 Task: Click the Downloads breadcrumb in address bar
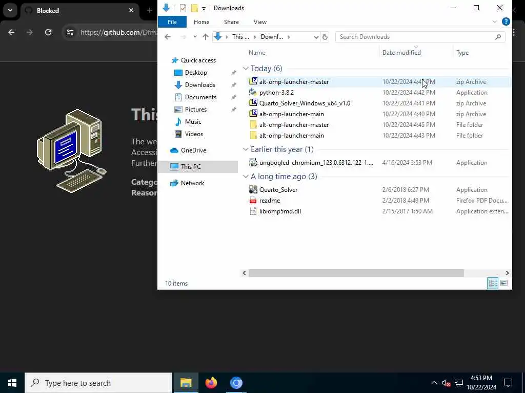(272, 37)
